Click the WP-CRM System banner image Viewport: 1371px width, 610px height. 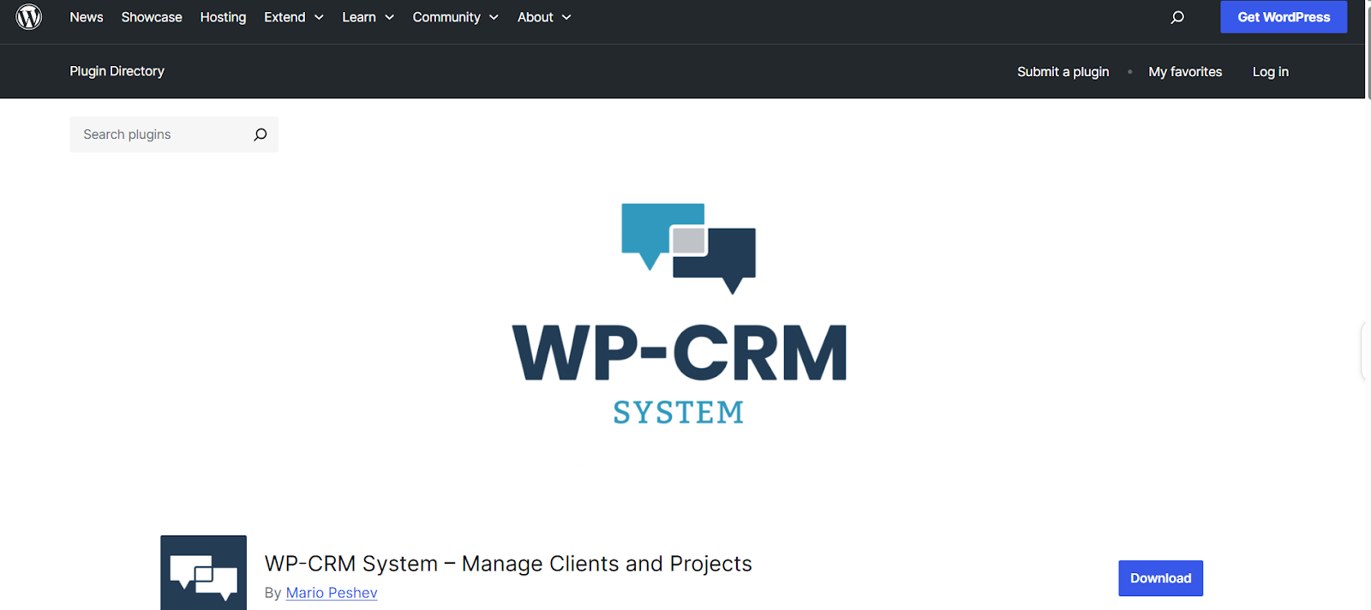point(679,314)
